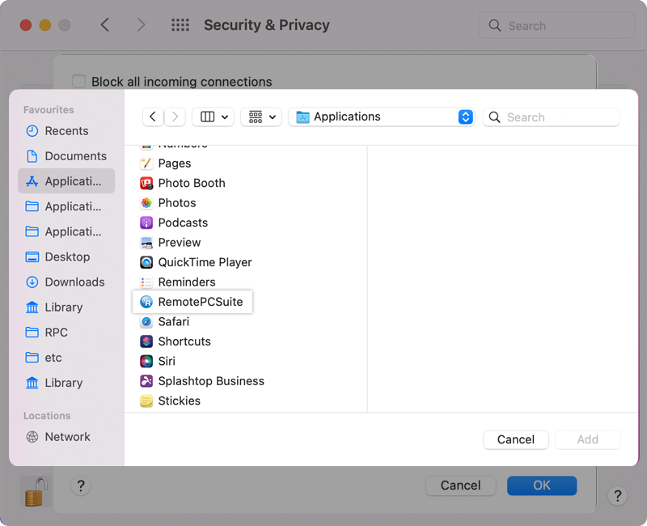Select the QuickTime Player icon

[146, 262]
